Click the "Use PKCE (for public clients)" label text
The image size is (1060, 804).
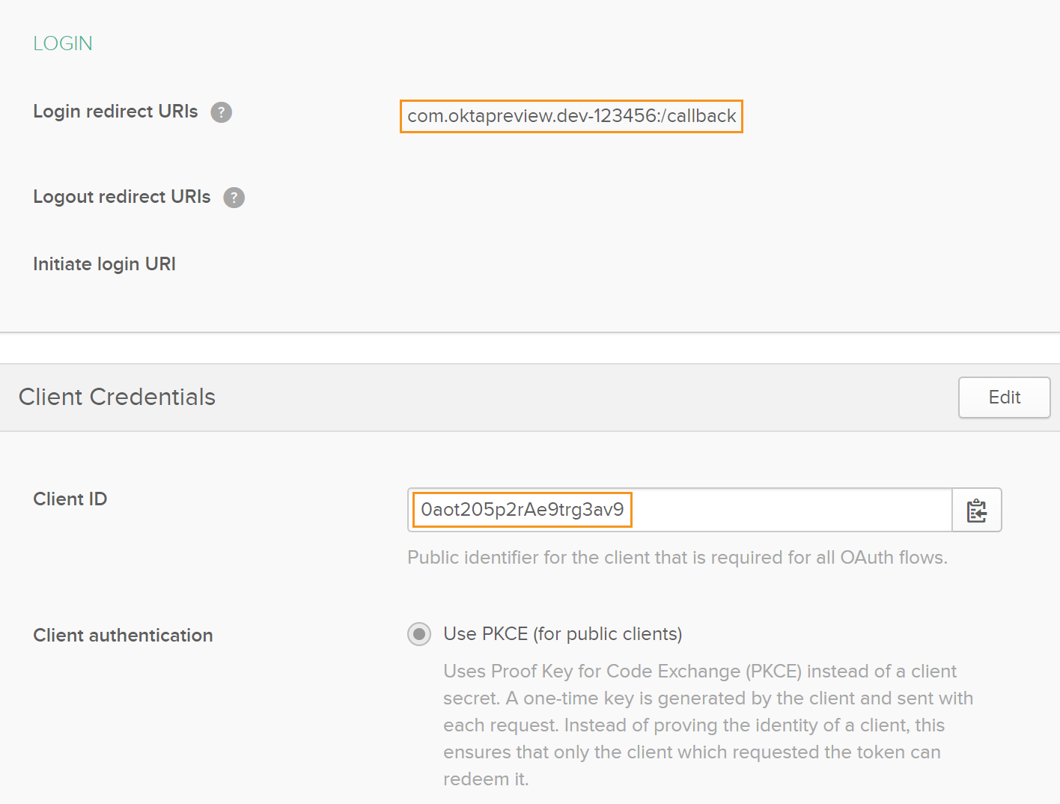562,634
